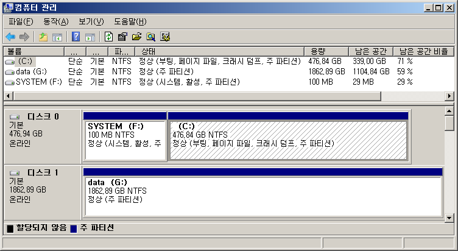This screenshot has width=458, height=251.
Task: Toggle the action pane toolbar icon
Action: (x=90, y=37)
